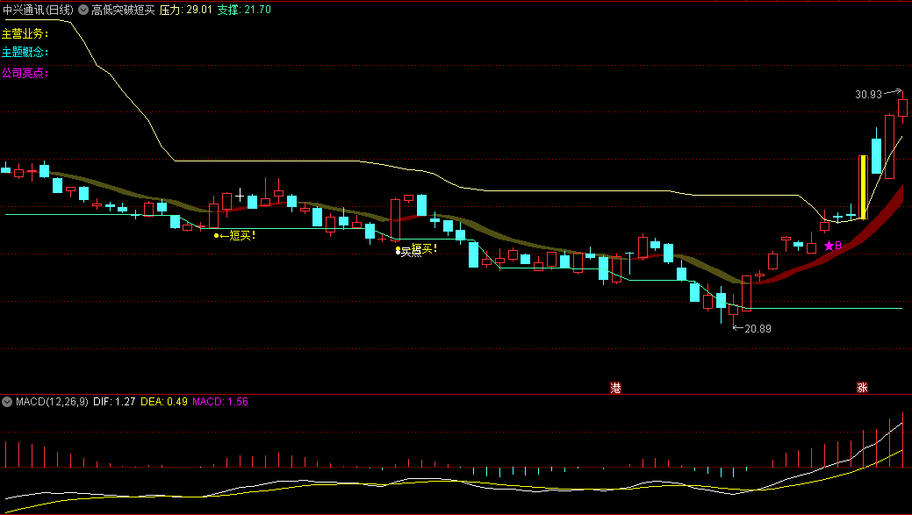Click the 主题概念 label
The image size is (912, 515).
click(x=25, y=53)
